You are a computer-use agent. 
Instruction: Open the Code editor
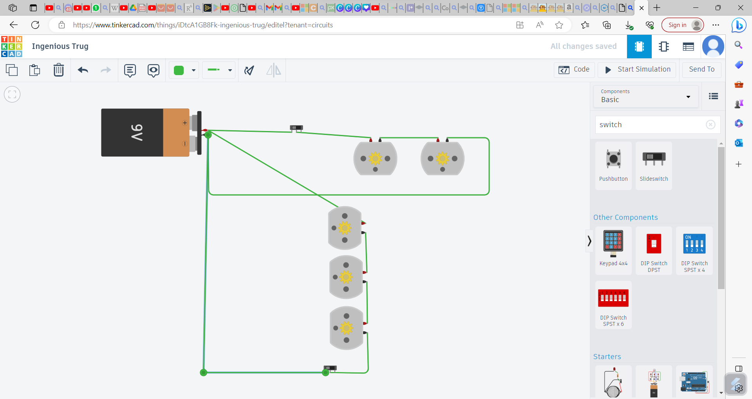(574, 70)
